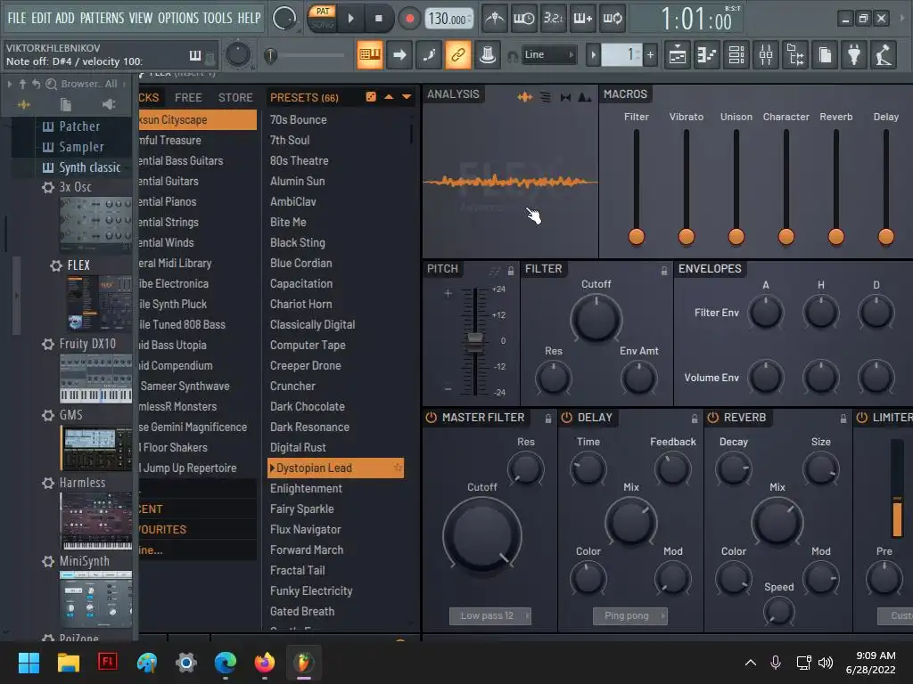
Task: Click the multilink knob icon
Action: pyautogui.click(x=488, y=55)
